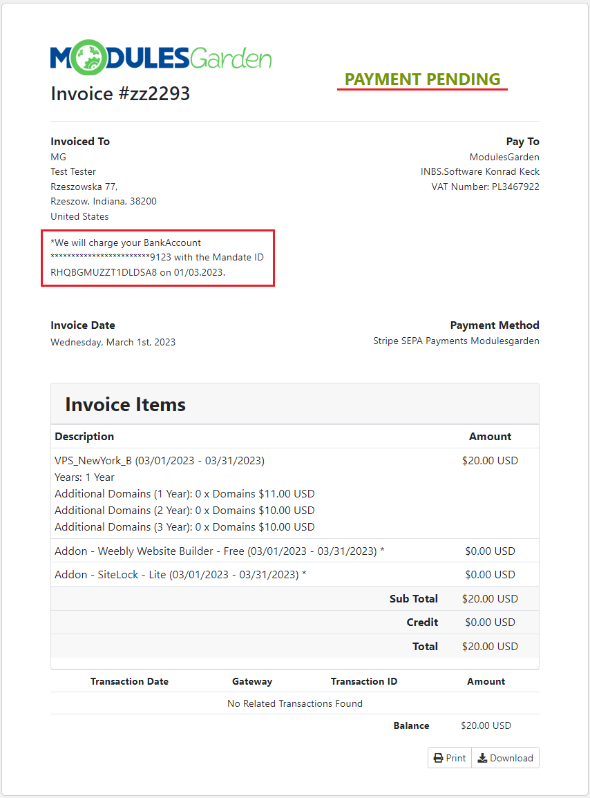This screenshot has width=590, height=798.
Task: Click the Rzeszow, Indiana, 38200 line
Action: click(x=104, y=202)
